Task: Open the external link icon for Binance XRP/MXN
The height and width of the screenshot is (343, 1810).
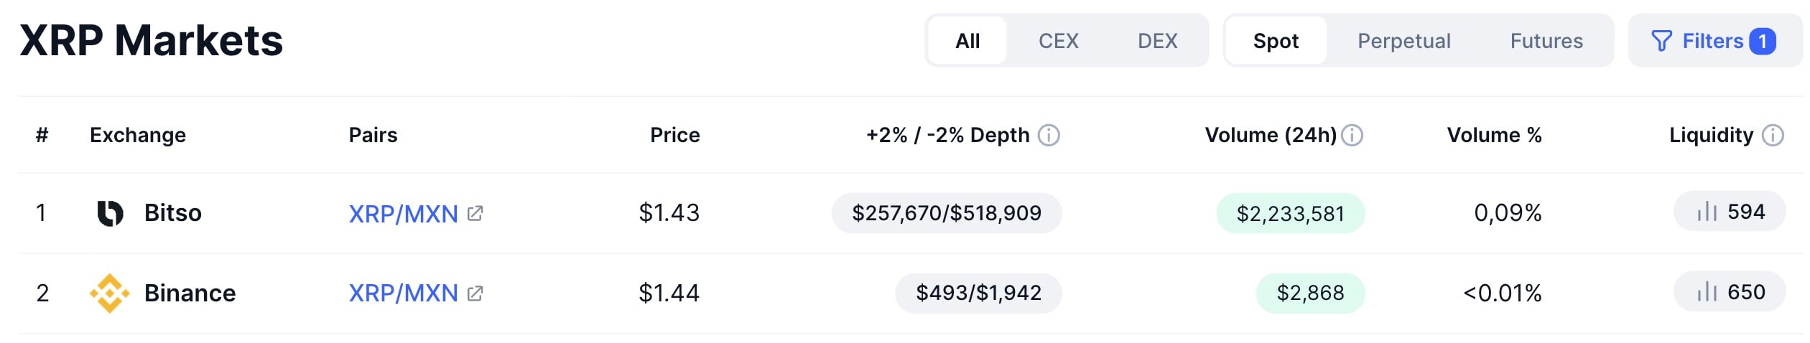Action: pos(475,293)
